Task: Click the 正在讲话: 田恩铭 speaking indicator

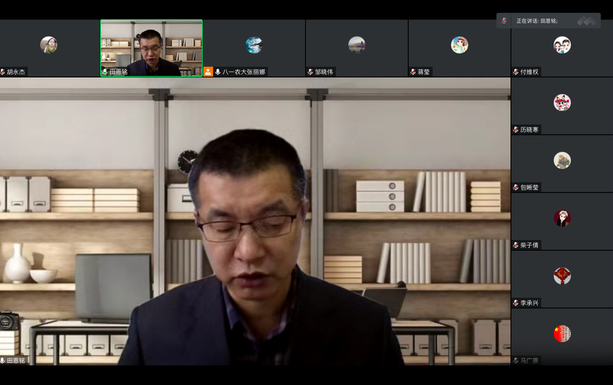Action: click(x=548, y=21)
